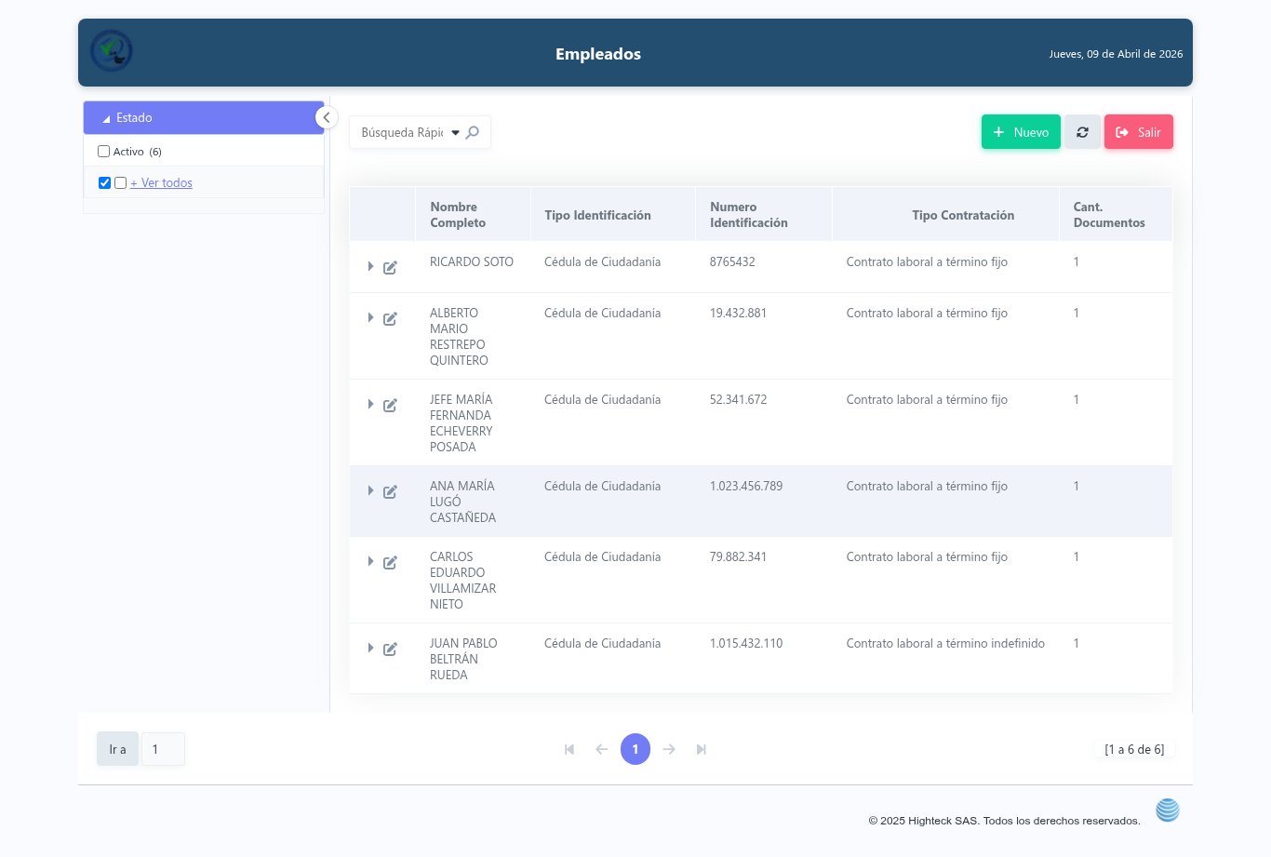Viewport: 1271px width, 857px height.
Task: Uncheck the checked box beside Ver todos
Action: (104, 182)
